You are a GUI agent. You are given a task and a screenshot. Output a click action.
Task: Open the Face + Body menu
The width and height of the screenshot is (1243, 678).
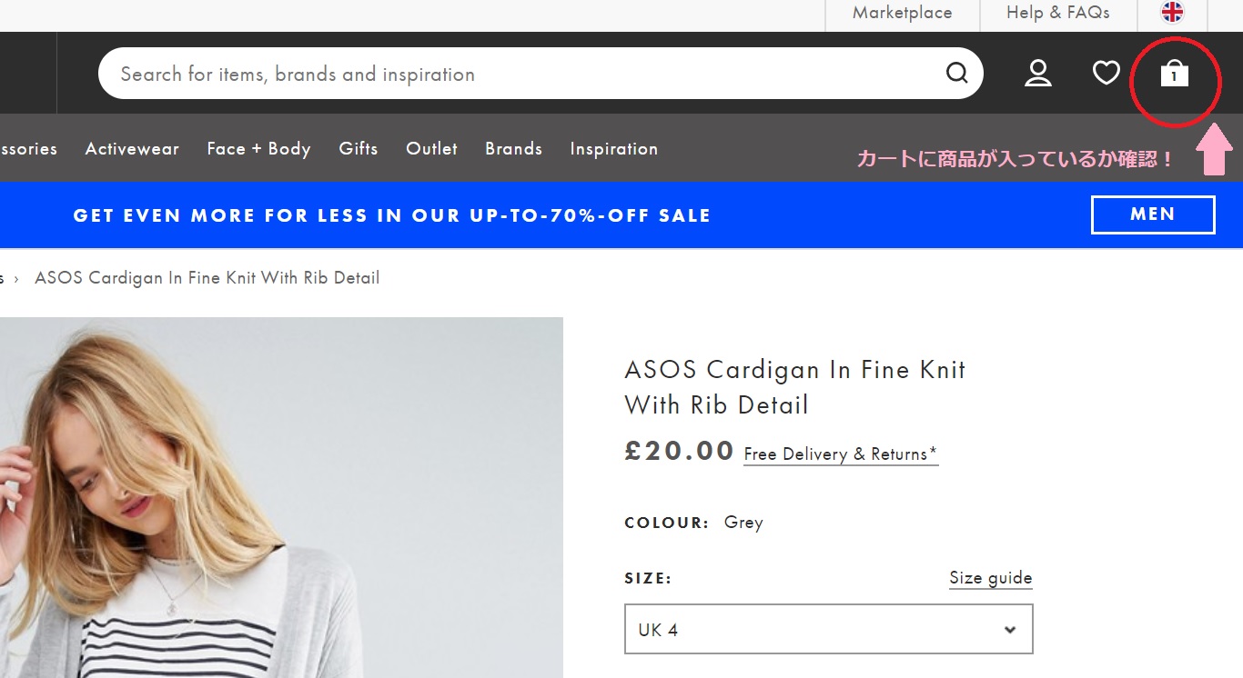[x=258, y=149]
